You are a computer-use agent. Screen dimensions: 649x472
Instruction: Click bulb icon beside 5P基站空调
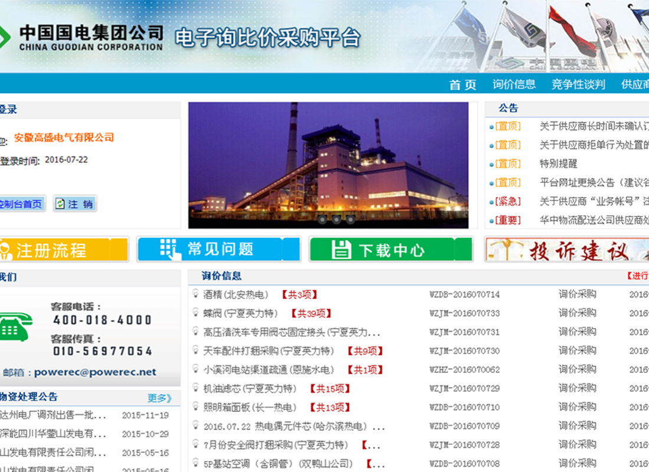click(195, 463)
